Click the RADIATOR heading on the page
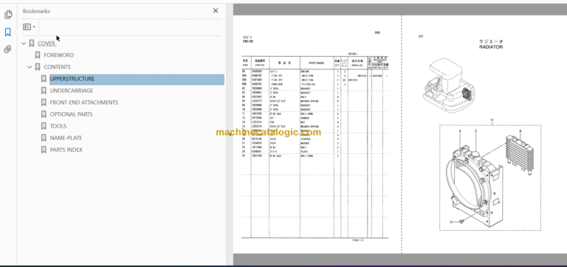Viewport: 567px width, 267px height. (x=491, y=47)
